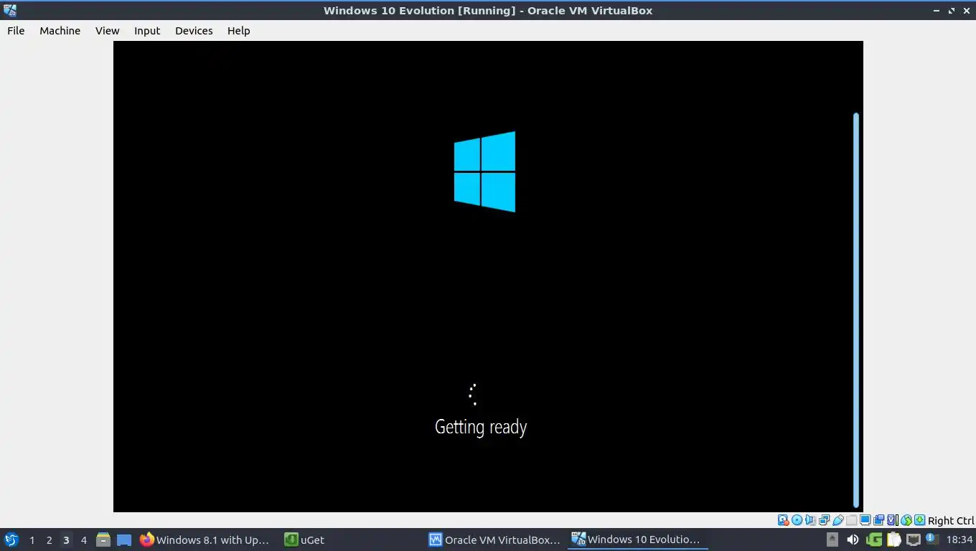
Task: Switch to workspace 1
Action: [x=32, y=540]
